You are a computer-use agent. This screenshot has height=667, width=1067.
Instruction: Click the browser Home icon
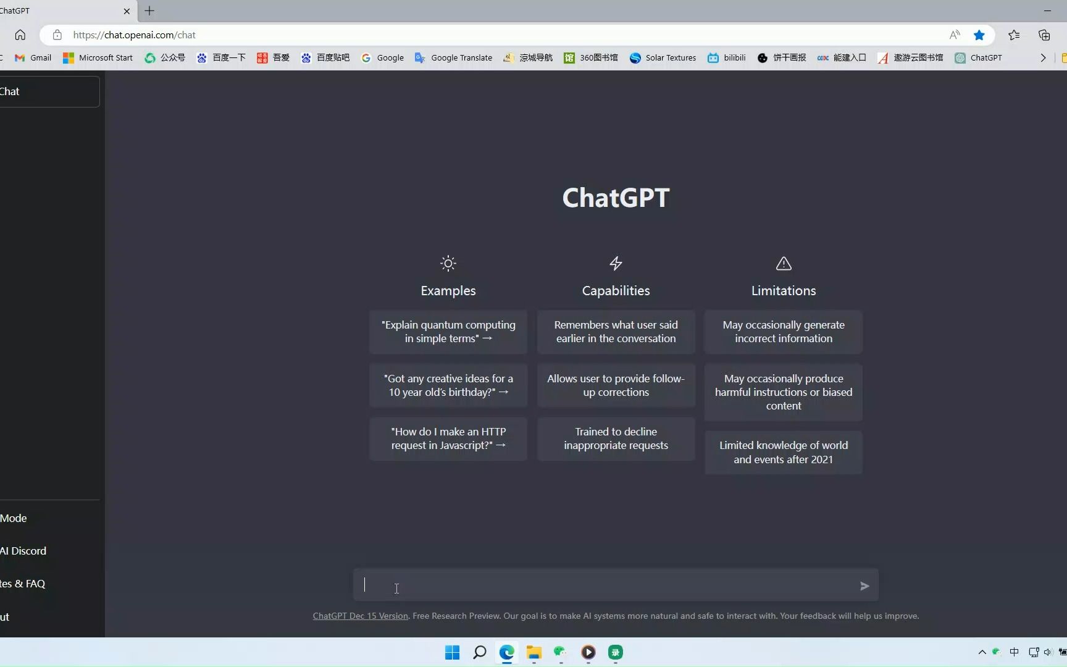(x=20, y=35)
